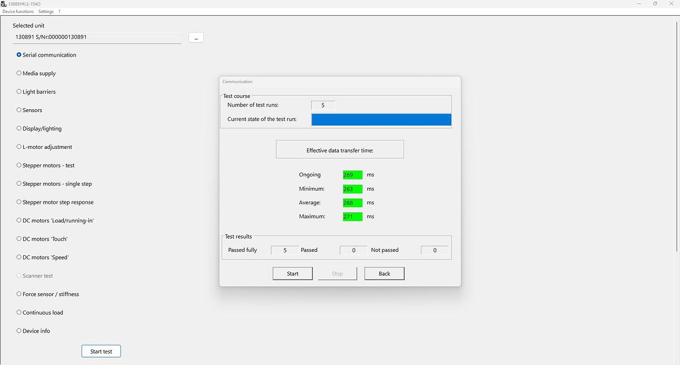Choose Stepper motors - single step
Screen dimensions: 680x365
[x=19, y=183]
